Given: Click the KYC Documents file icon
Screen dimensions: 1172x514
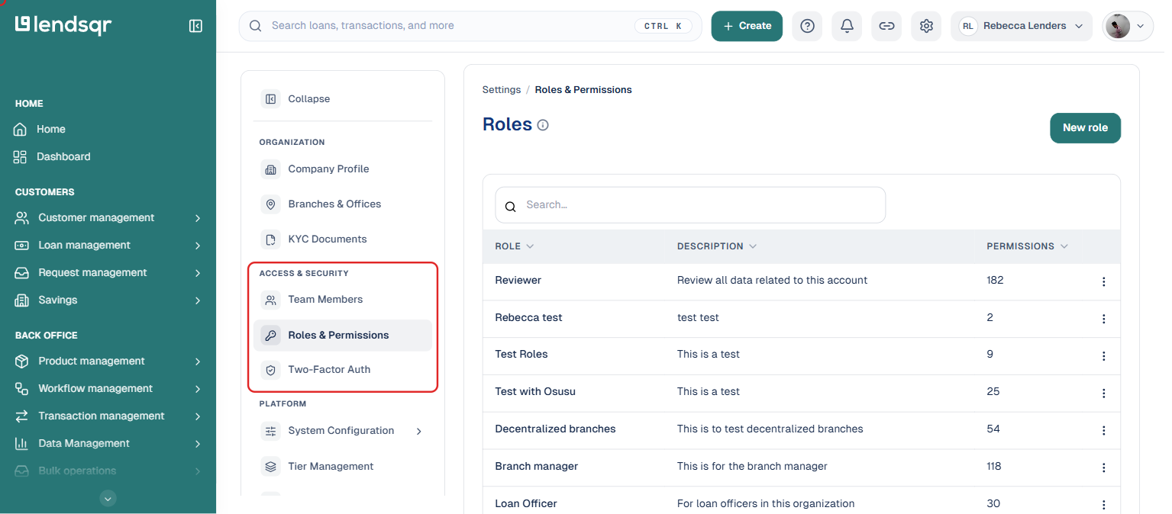Looking at the screenshot, I should tap(270, 239).
